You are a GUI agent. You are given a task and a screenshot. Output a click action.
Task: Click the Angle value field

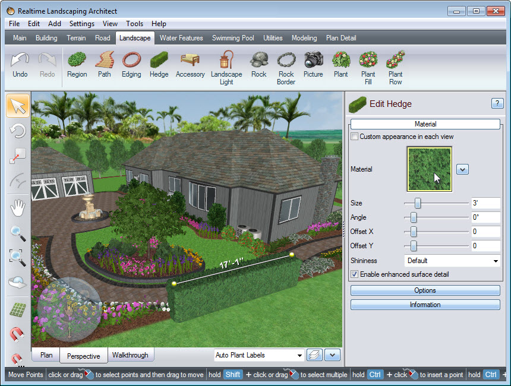click(x=485, y=217)
